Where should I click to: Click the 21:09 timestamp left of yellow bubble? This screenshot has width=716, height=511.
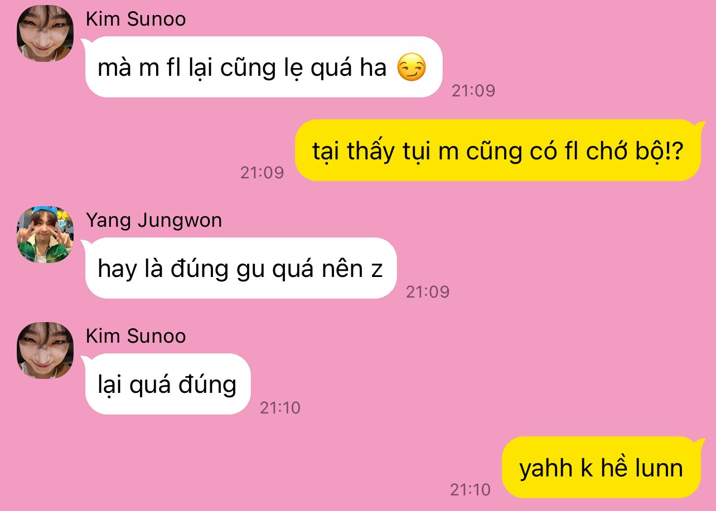[x=262, y=172]
